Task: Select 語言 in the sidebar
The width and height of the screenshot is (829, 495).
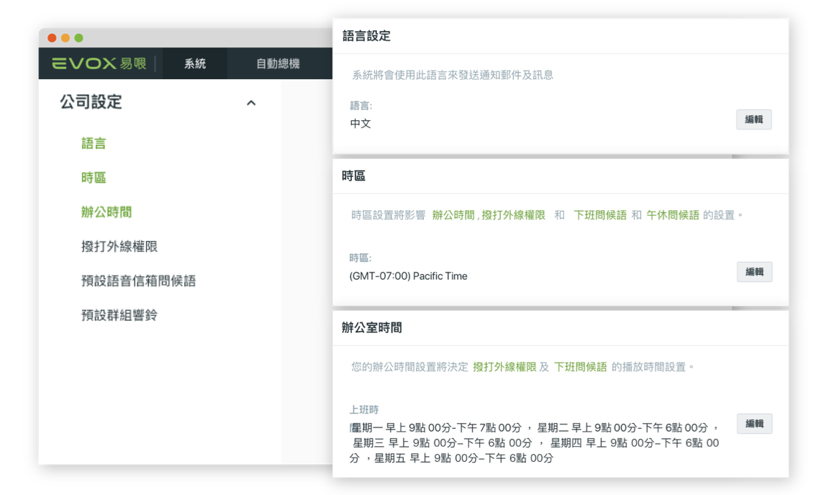Action: 94,143
